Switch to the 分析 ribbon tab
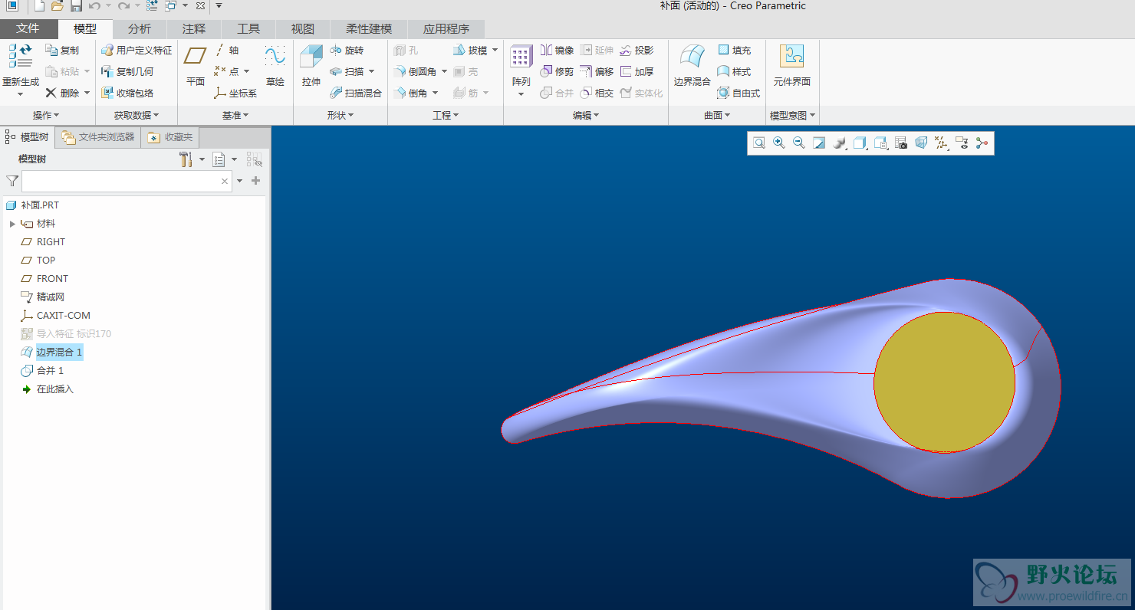Screen dimensions: 1135x610 pos(140,29)
